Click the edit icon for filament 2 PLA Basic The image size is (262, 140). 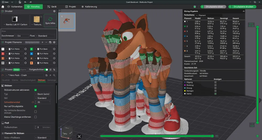[x=54, y=49]
